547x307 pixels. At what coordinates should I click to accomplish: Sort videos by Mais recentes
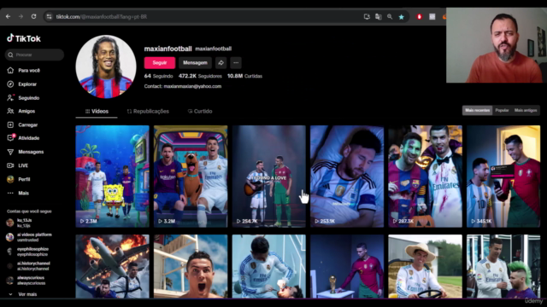[477, 110]
